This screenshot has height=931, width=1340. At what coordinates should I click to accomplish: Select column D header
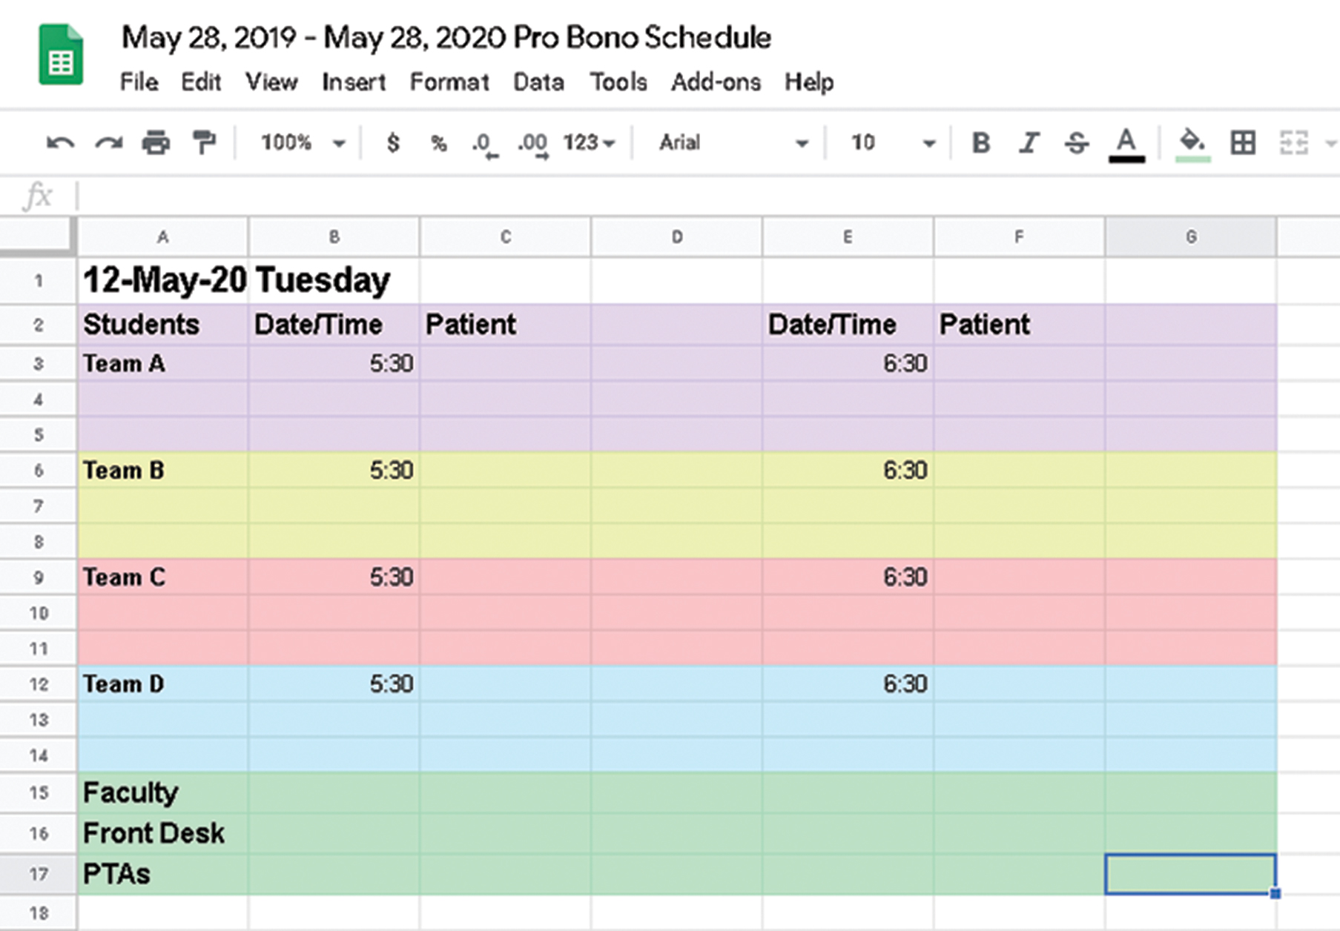tap(676, 237)
